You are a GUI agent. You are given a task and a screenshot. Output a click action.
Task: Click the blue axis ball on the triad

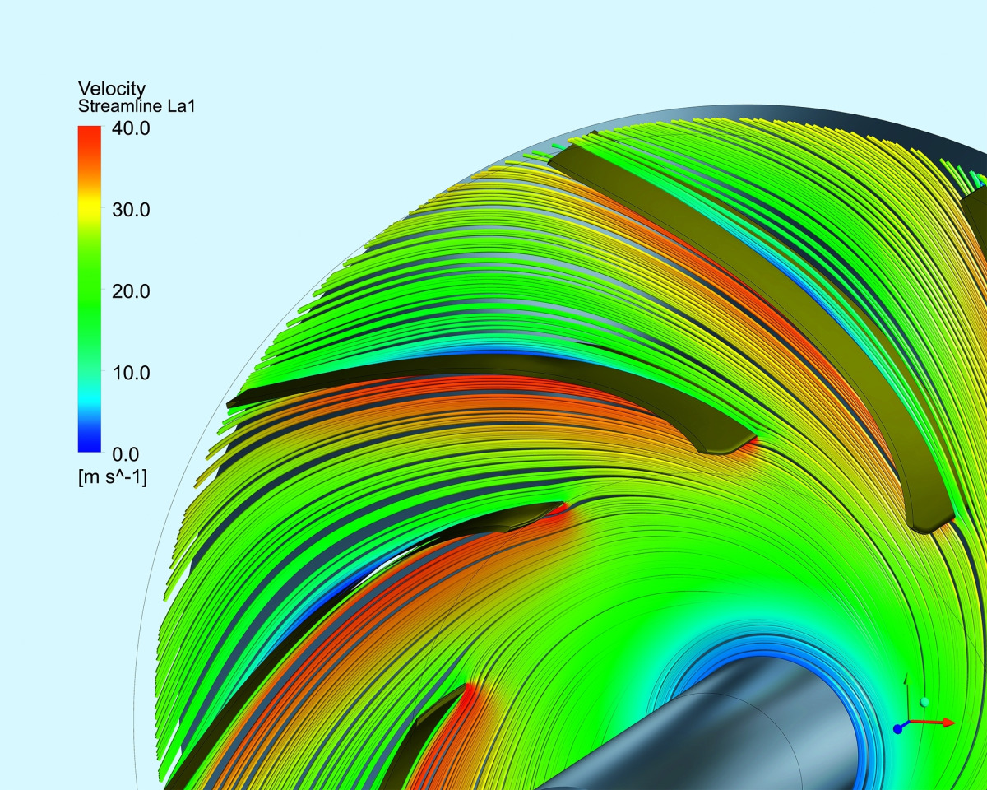897,729
